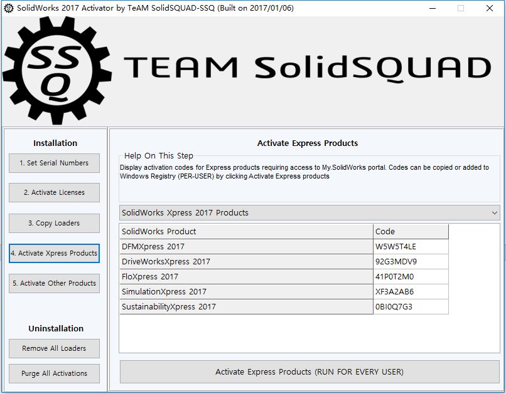The height and width of the screenshot is (394, 506).
Task: Run Activate Express Products for every user
Action: coord(310,372)
